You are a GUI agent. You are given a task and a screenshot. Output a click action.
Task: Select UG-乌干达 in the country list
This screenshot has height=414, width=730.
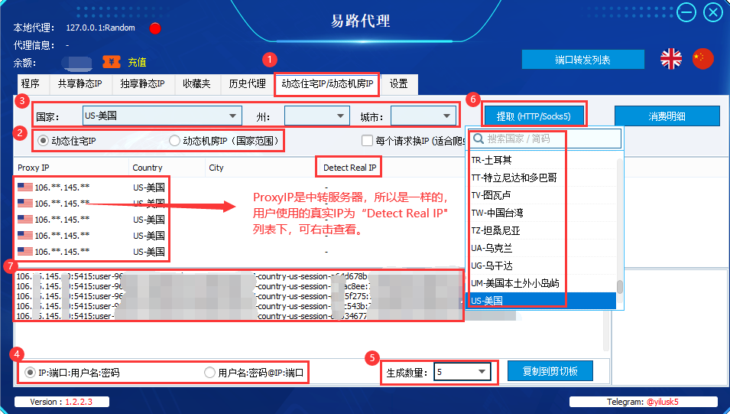(x=541, y=266)
